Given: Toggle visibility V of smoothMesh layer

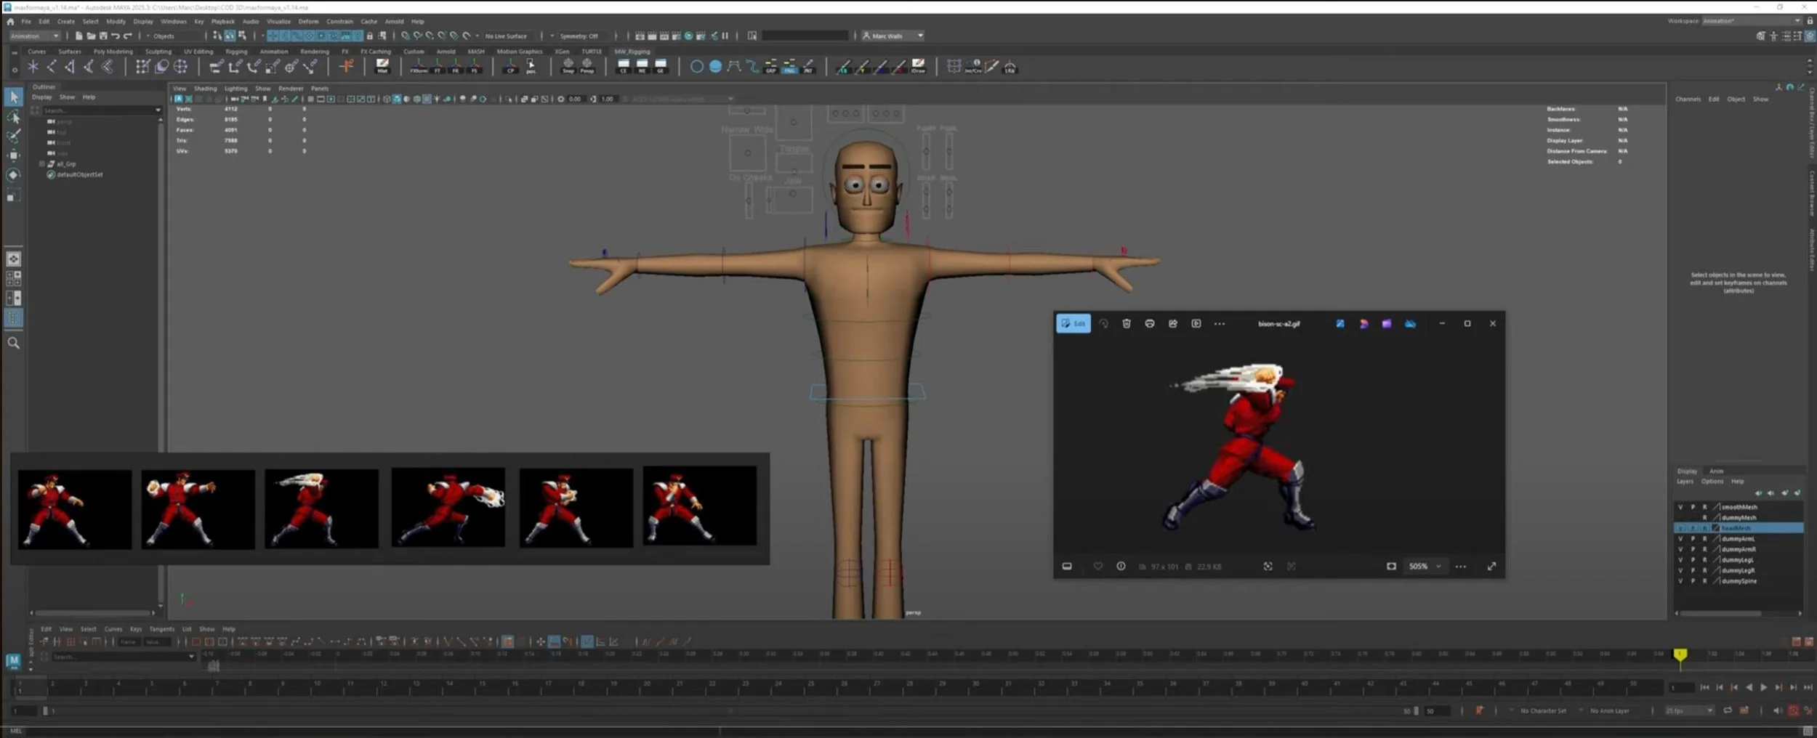Looking at the screenshot, I should point(1680,507).
